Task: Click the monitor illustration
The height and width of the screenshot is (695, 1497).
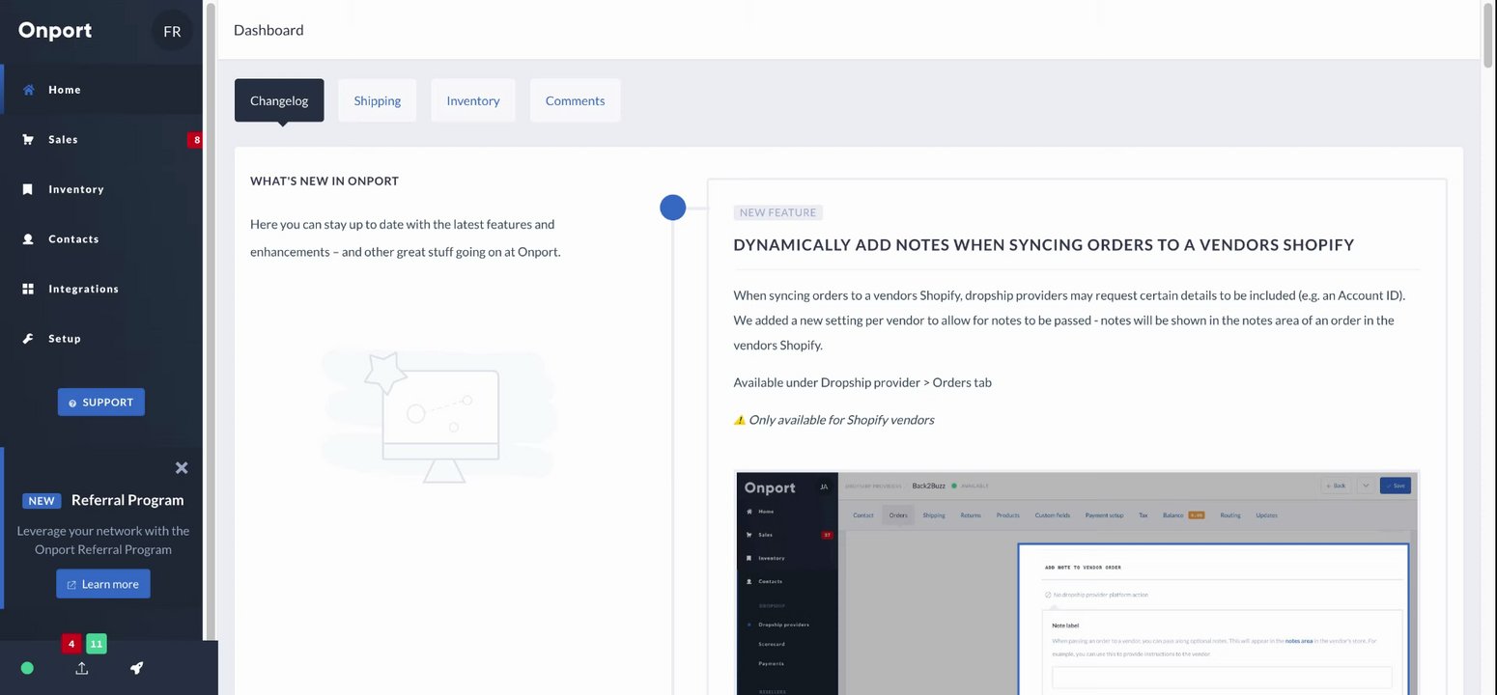Action: [x=440, y=417]
